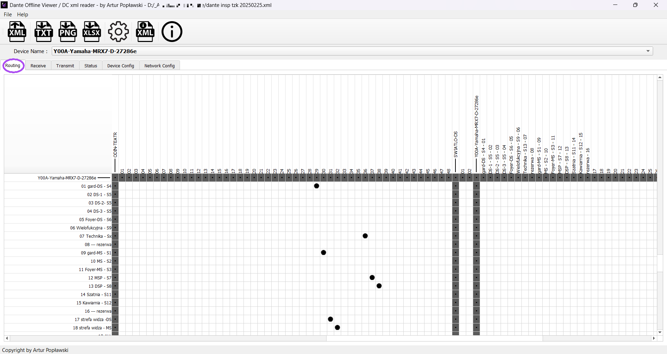
Task: Click the SWIATLO-DS vertical column header
Action: 456,144
